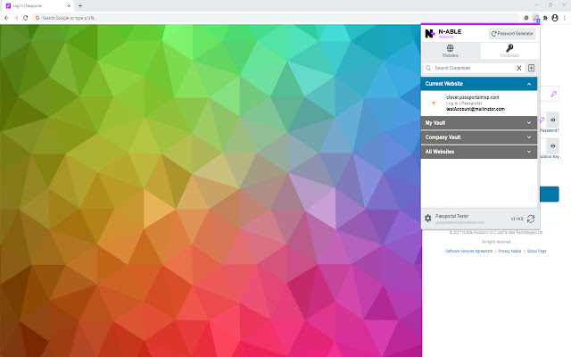This screenshot has height=357, width=571.
Task: Open the Privacy Notice link
Action: (x=509, y=252)
